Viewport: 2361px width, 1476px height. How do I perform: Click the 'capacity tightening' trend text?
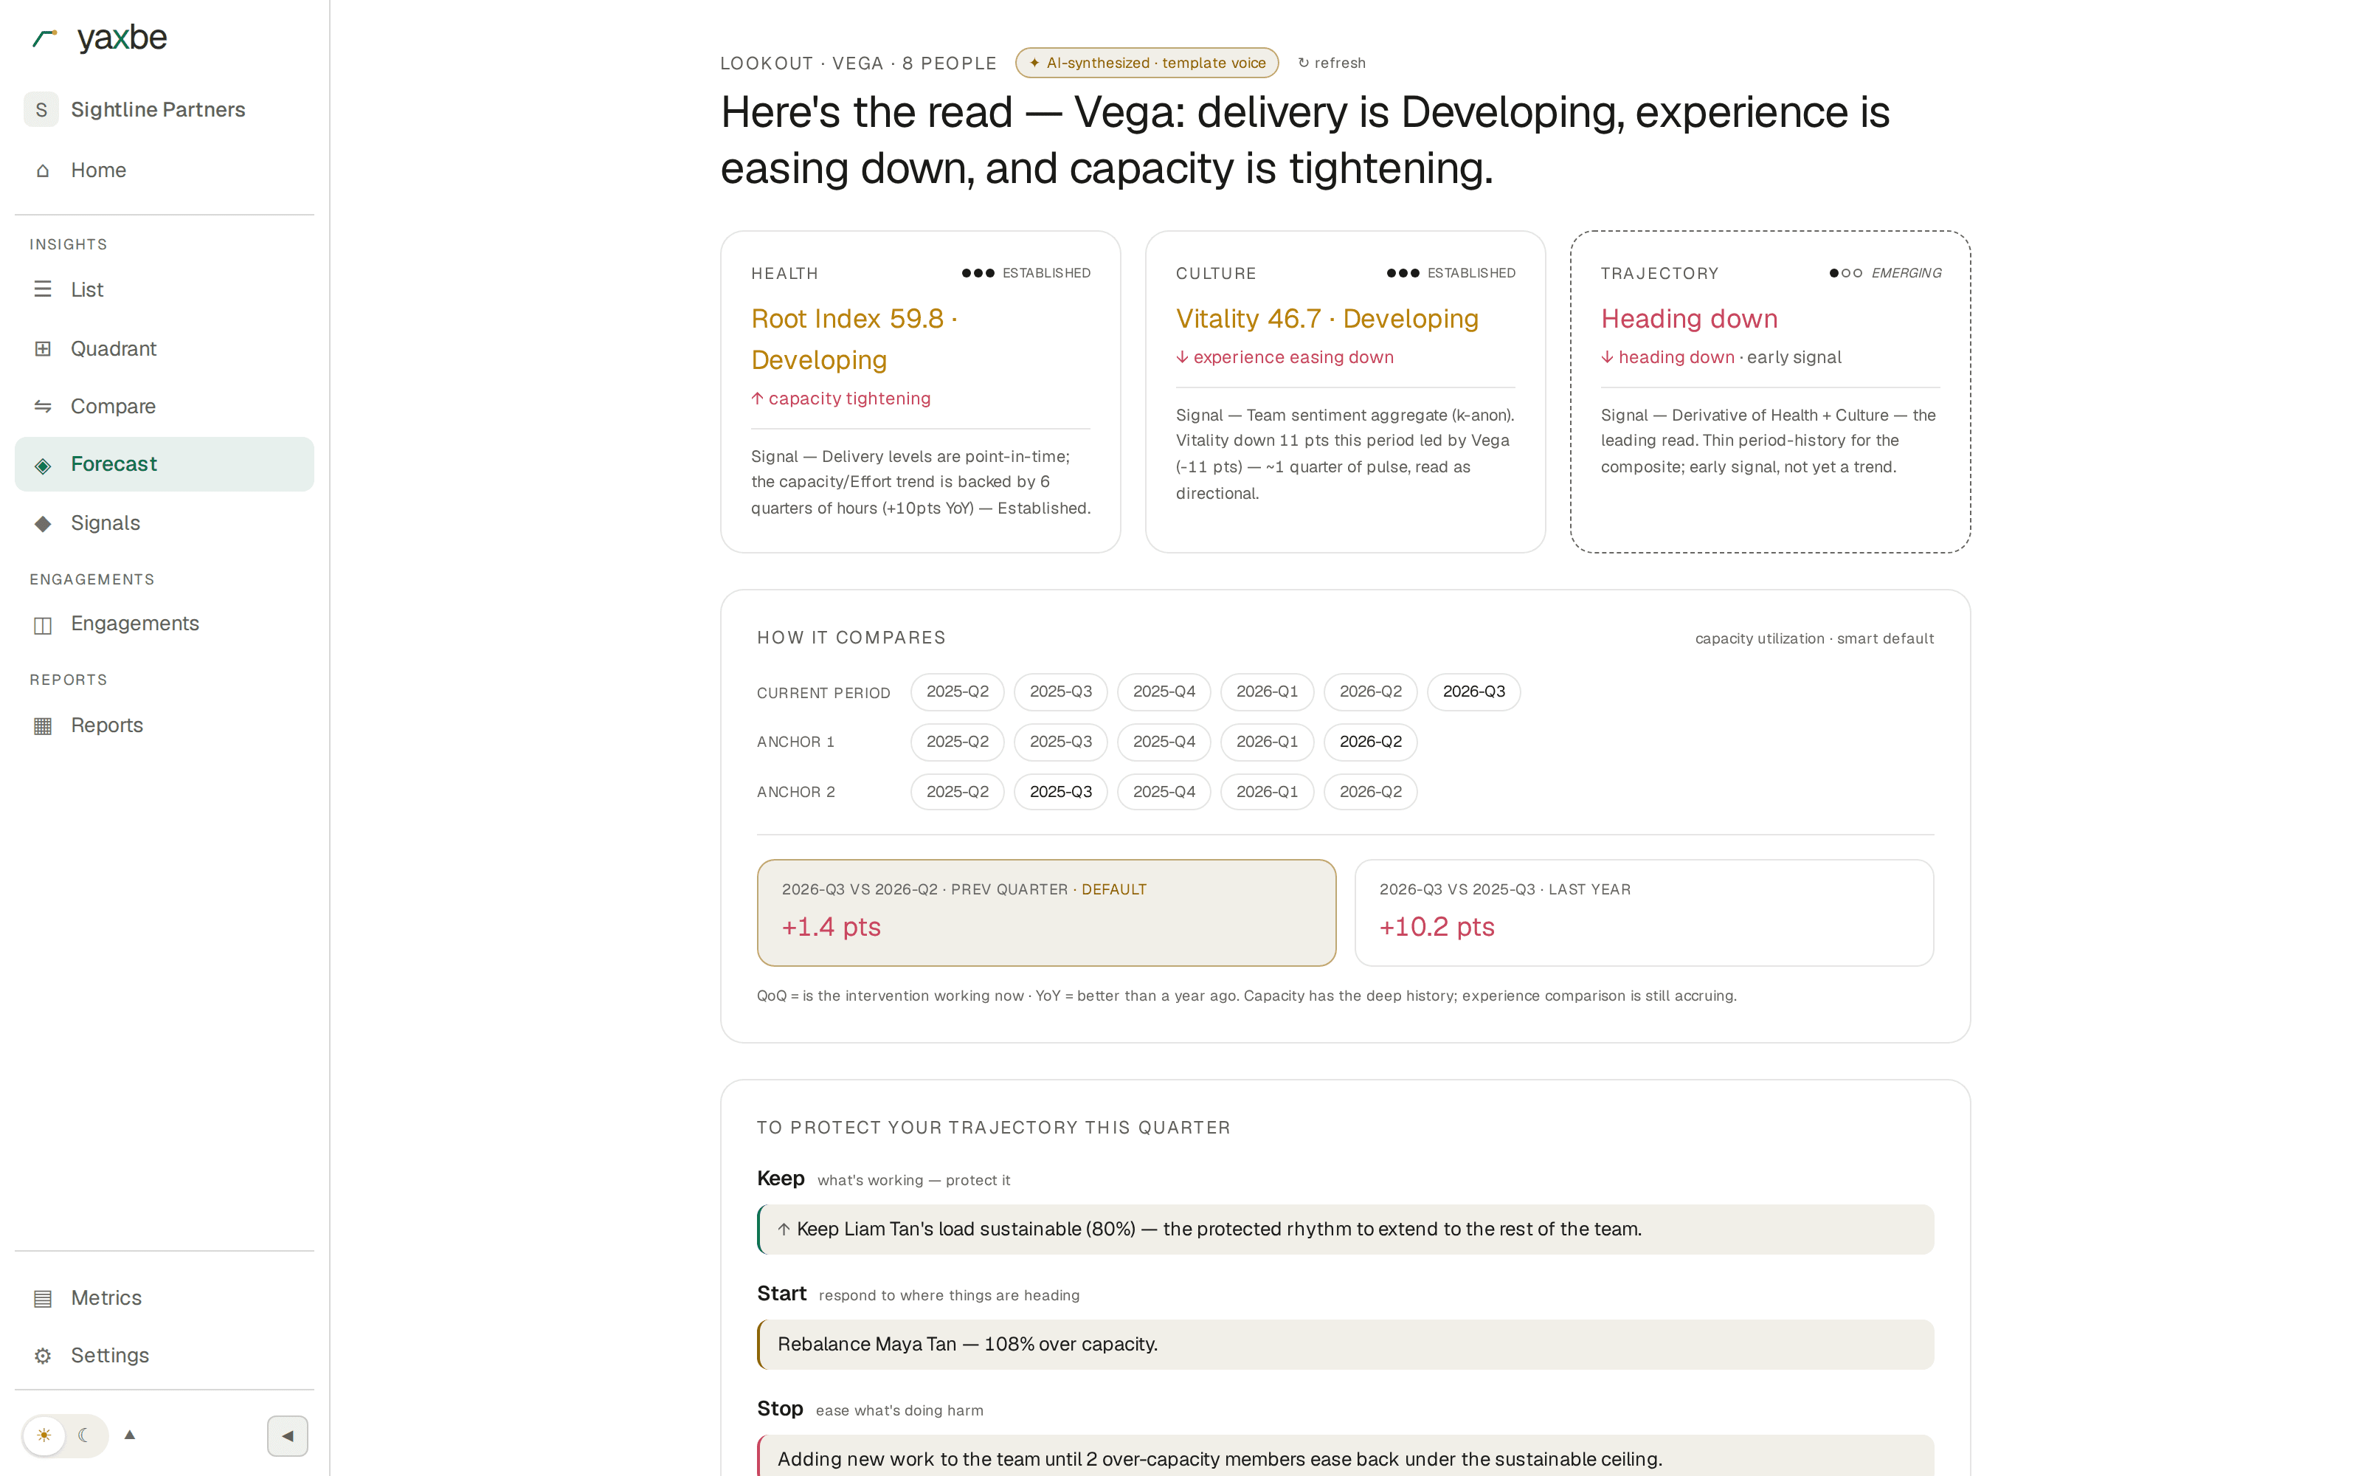pyautogui.click(x=841, y=399)
